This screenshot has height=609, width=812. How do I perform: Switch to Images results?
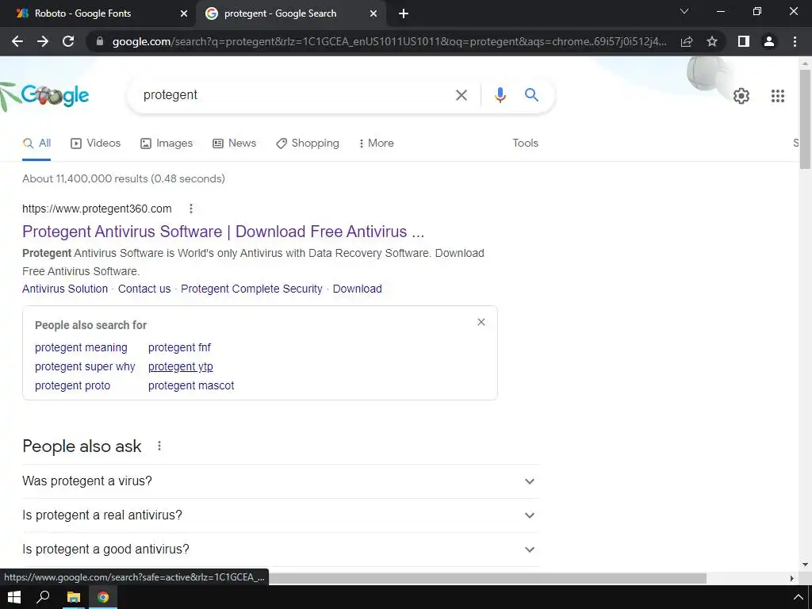pos(167,144)
